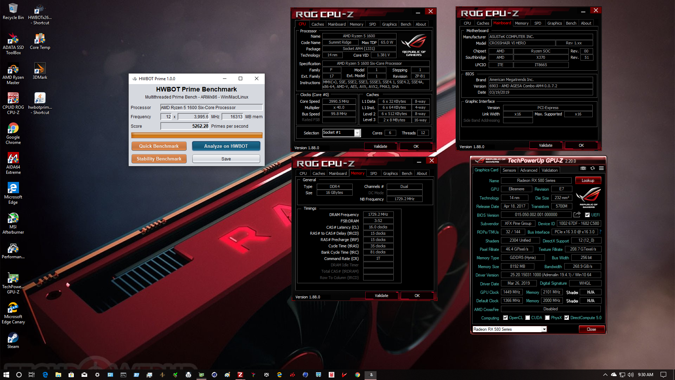This screenshot has height=380, width=675.
Task: Switch to the Sensors tab in GPU-Z
Action: (509, 170)
